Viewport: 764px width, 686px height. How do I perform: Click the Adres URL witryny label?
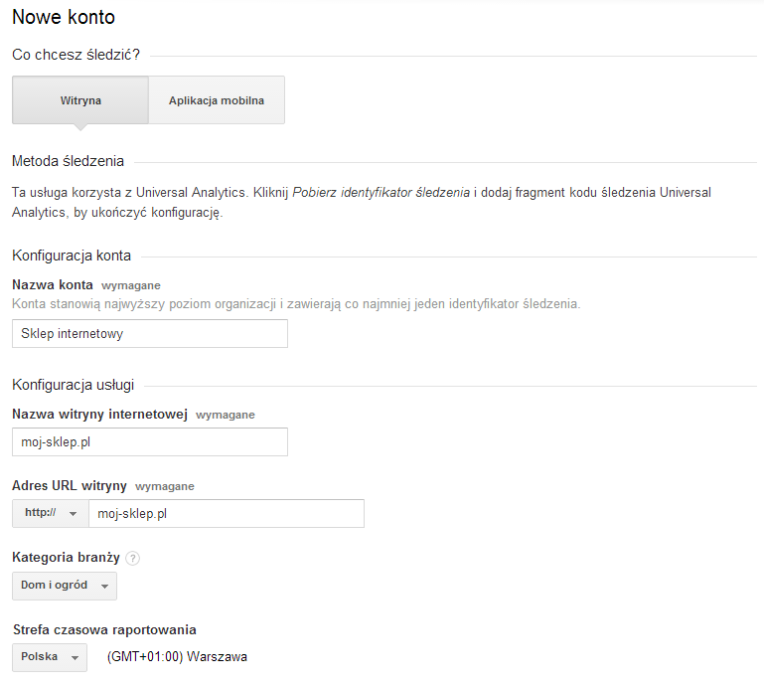coord(70,485)
